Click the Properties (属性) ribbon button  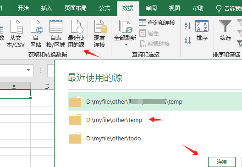click(149, 33)
